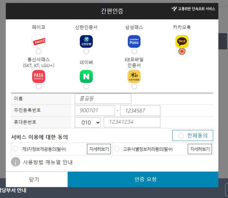228x198 pixels.
Task: Click the 휴대폰번호 row label
Action: 25,122
